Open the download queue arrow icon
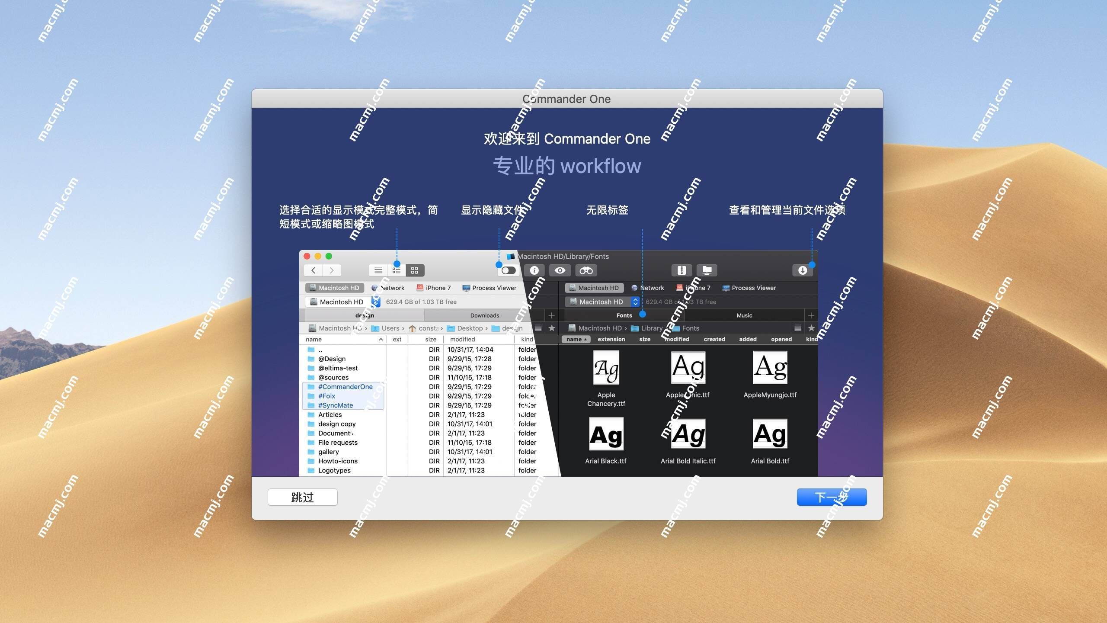The height and width of the screenshot is (623, 1107). (803, 270)
